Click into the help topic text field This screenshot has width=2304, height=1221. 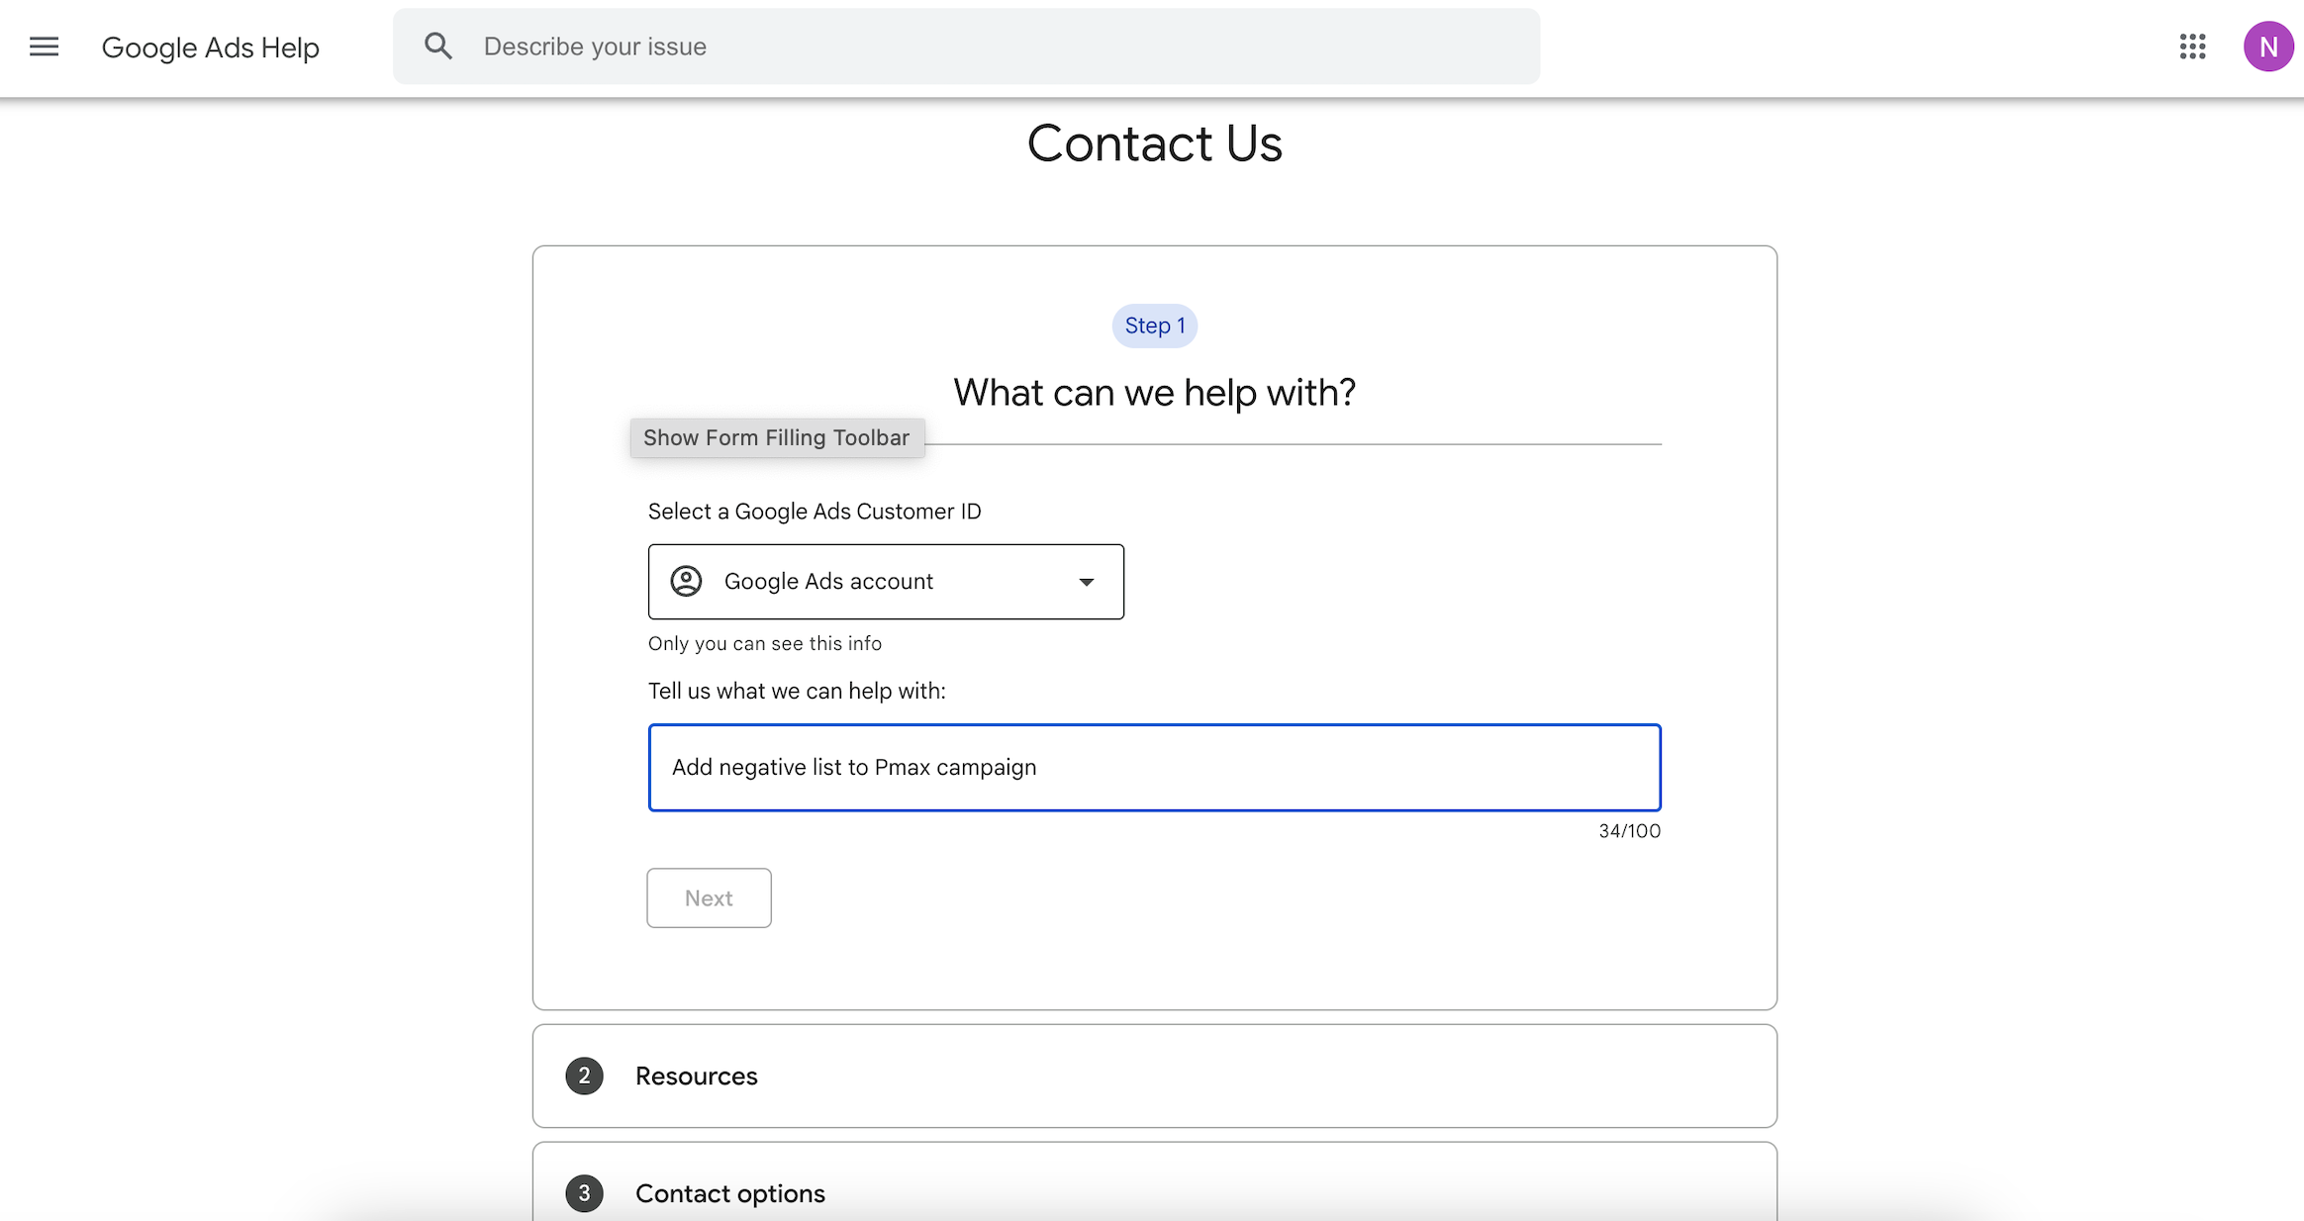[1154, 767]
